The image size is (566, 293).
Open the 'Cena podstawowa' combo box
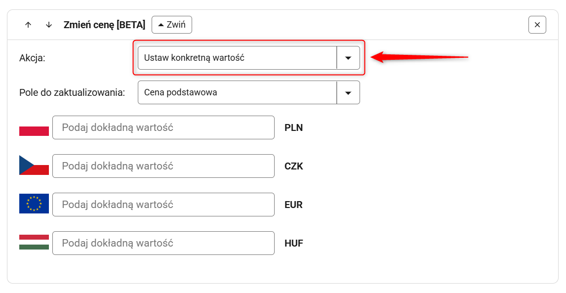(237, 92)
